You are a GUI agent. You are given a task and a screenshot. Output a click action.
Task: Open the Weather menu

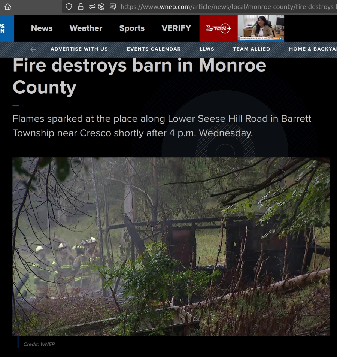coord(86,28)
